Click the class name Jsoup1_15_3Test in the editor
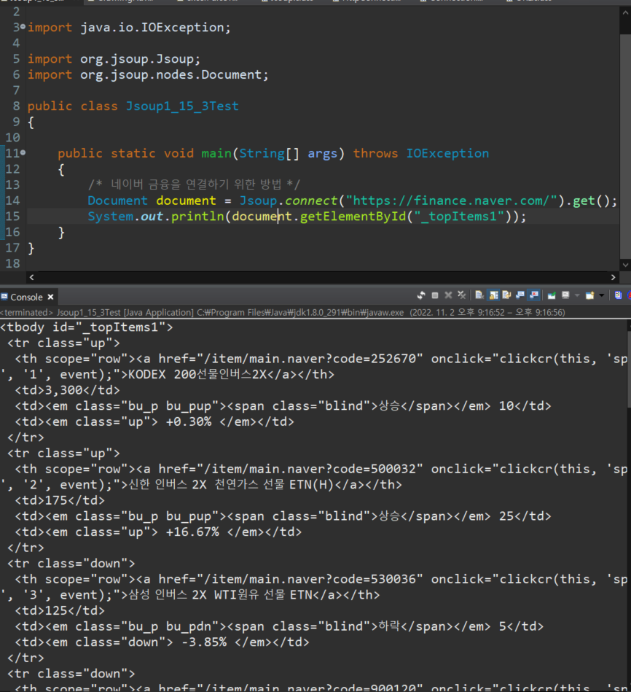Viewport: 631px width, 692px height. click(182, 106)
